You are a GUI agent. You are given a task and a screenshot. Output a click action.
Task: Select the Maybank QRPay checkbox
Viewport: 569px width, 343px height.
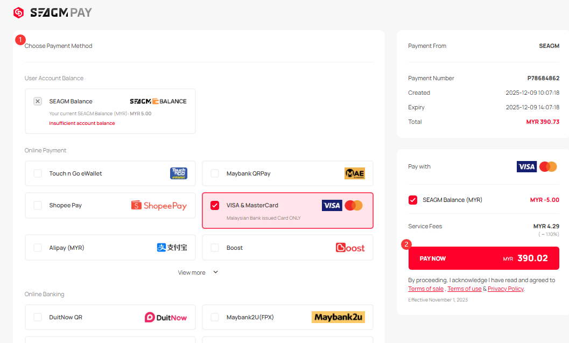[215, 173]
